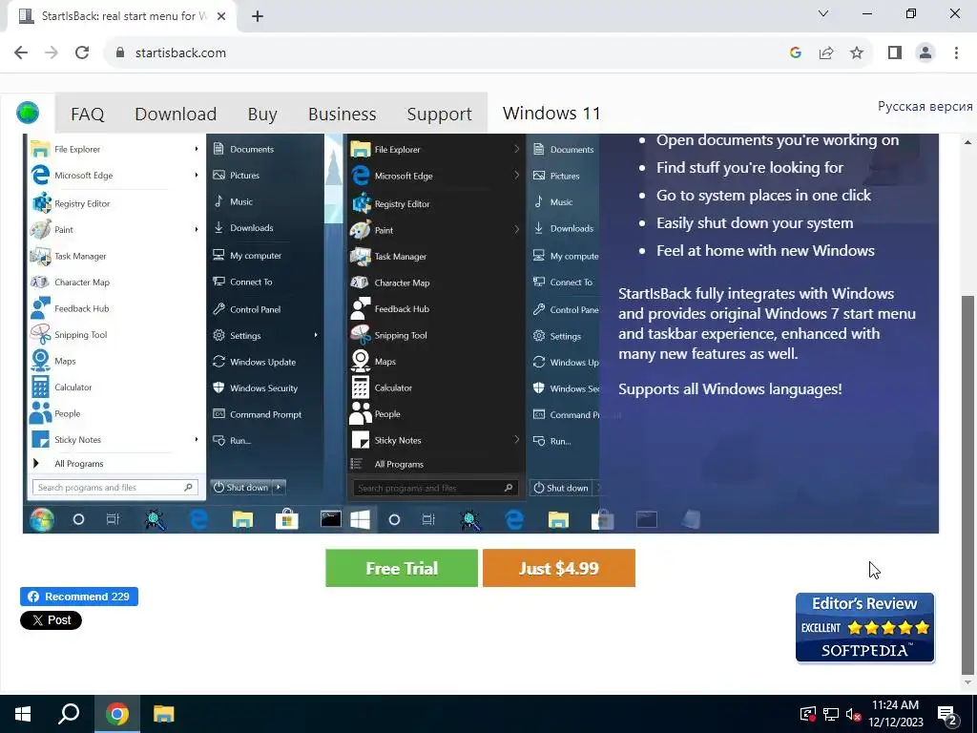Viewport: 977px width, 733px height.
Task: Open the Buy page
Action: click(x=262, y=115)
